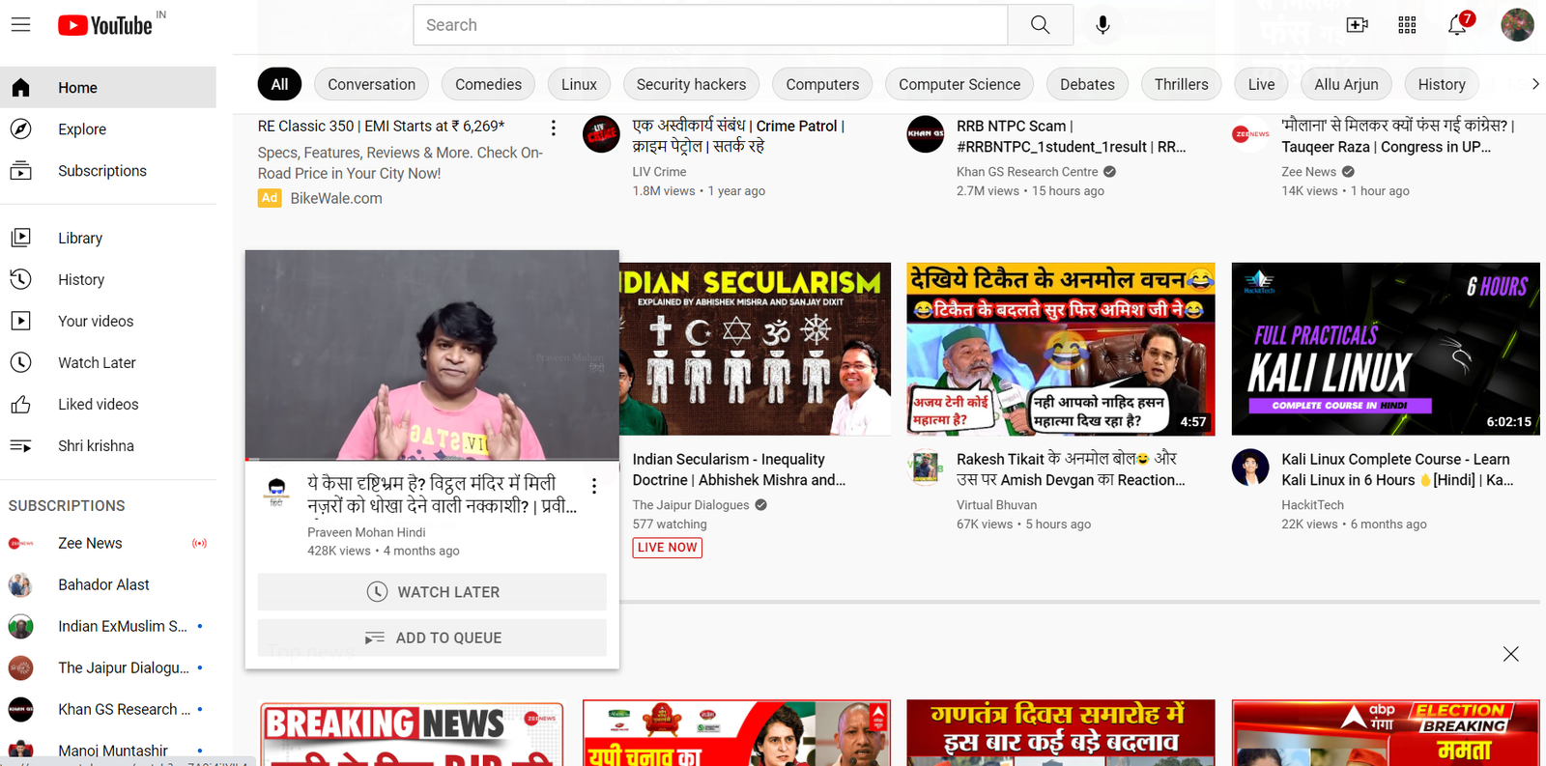This screenshot has width=1546, height=766.
Task: Open ad options three-dot menu
Action: 553,128
